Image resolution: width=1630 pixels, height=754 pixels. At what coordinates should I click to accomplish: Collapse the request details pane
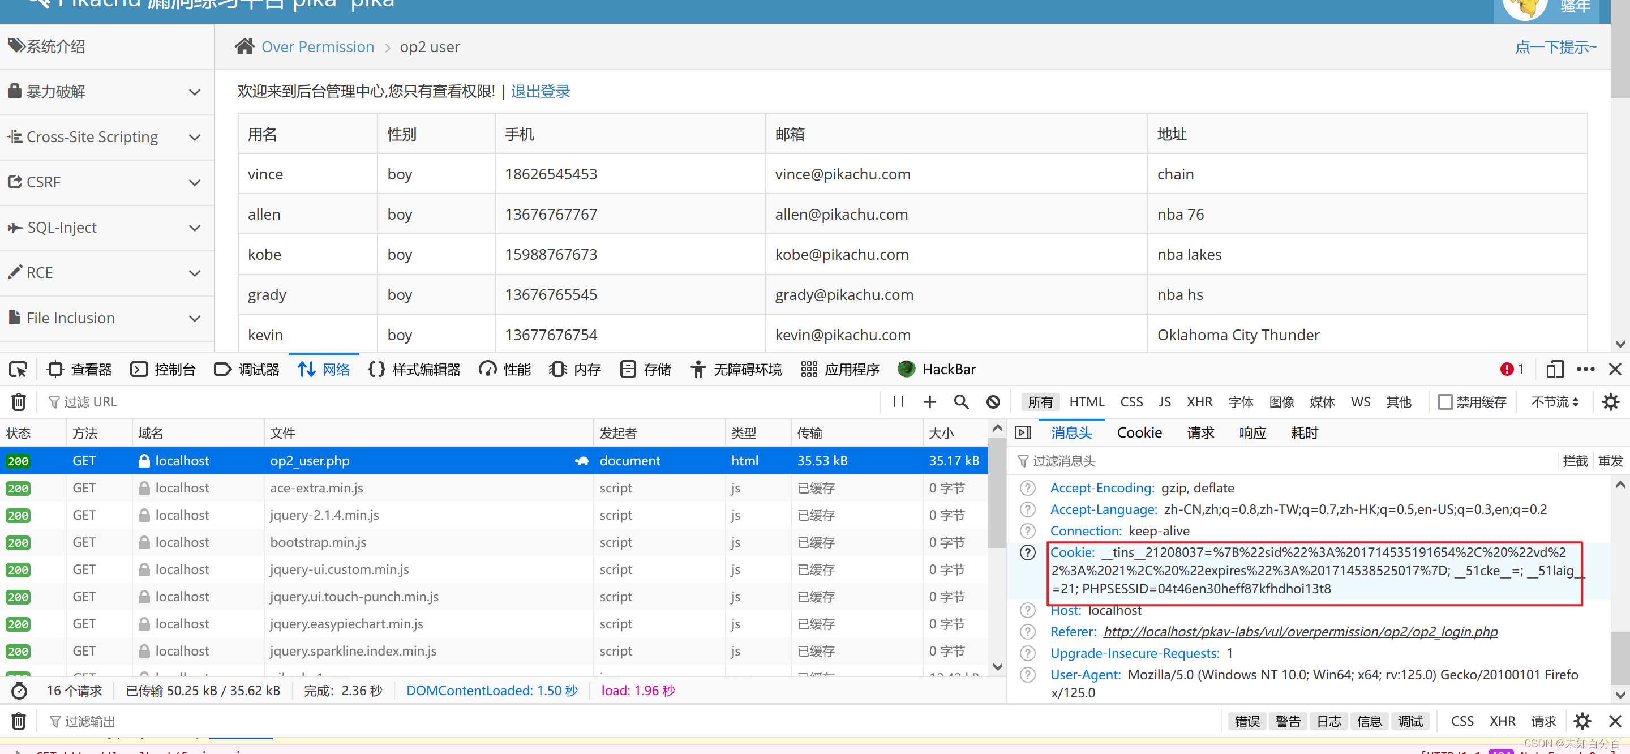click(x=1023, y=433)
